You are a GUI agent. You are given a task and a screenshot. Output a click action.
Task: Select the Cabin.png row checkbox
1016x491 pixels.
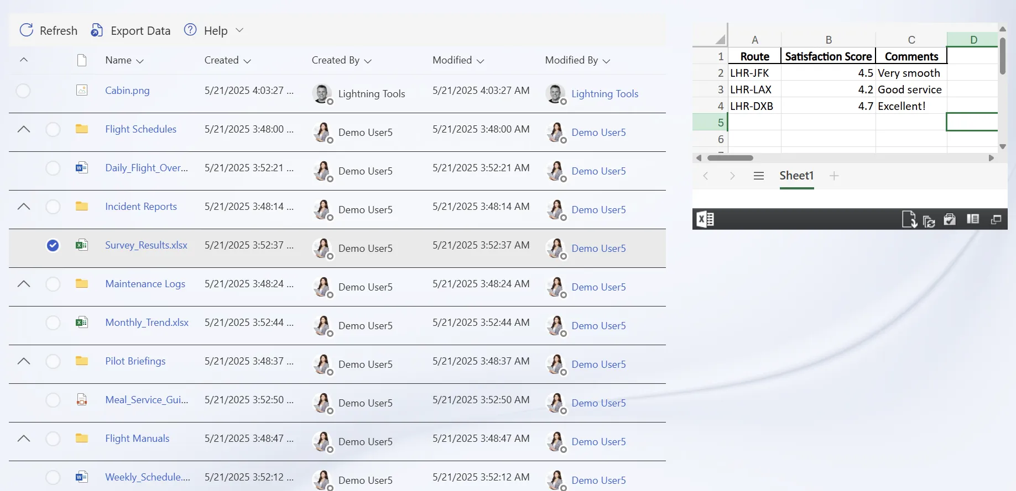pos(23,91)
